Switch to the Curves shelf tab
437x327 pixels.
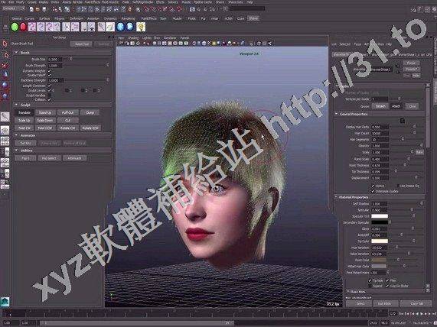[29, 18]
